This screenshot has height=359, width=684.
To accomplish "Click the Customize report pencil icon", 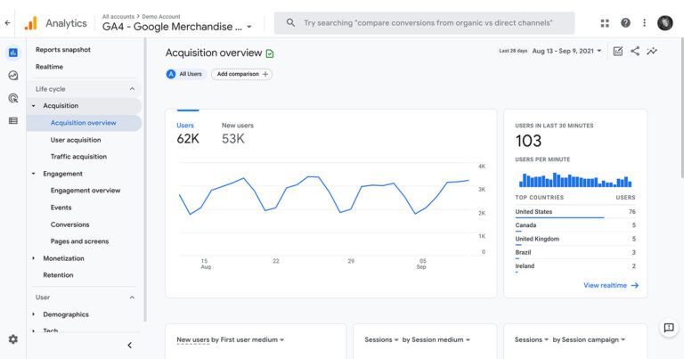I will click(618, 51).
